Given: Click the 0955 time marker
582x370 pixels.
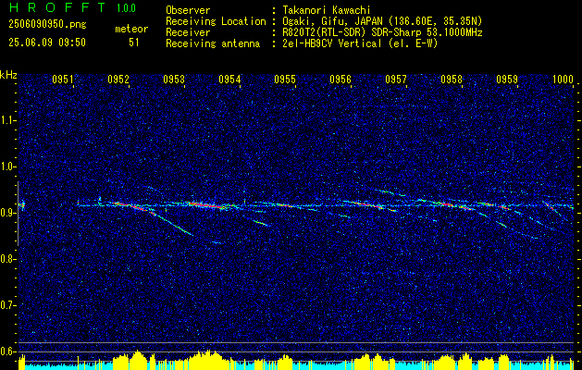Looking at the screenshot, I should coord(285,80).
